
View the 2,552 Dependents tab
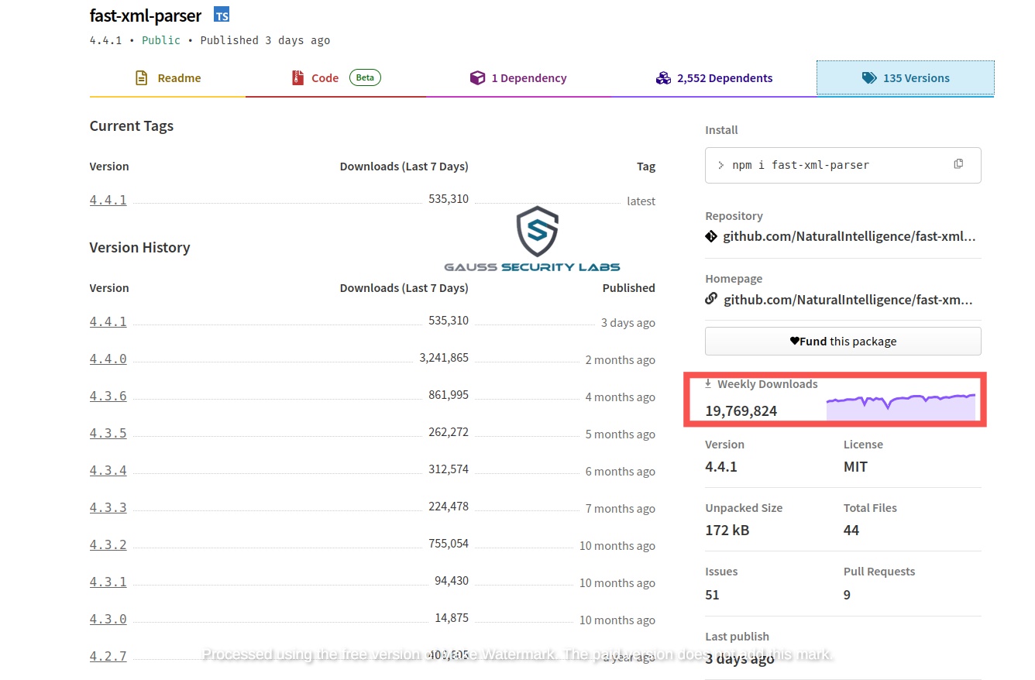[713, 78]
